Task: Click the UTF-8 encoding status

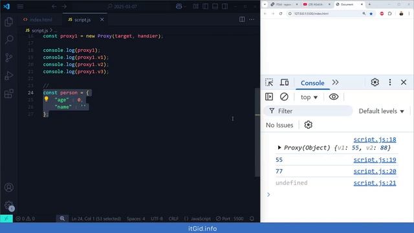Action: (157, 219)
